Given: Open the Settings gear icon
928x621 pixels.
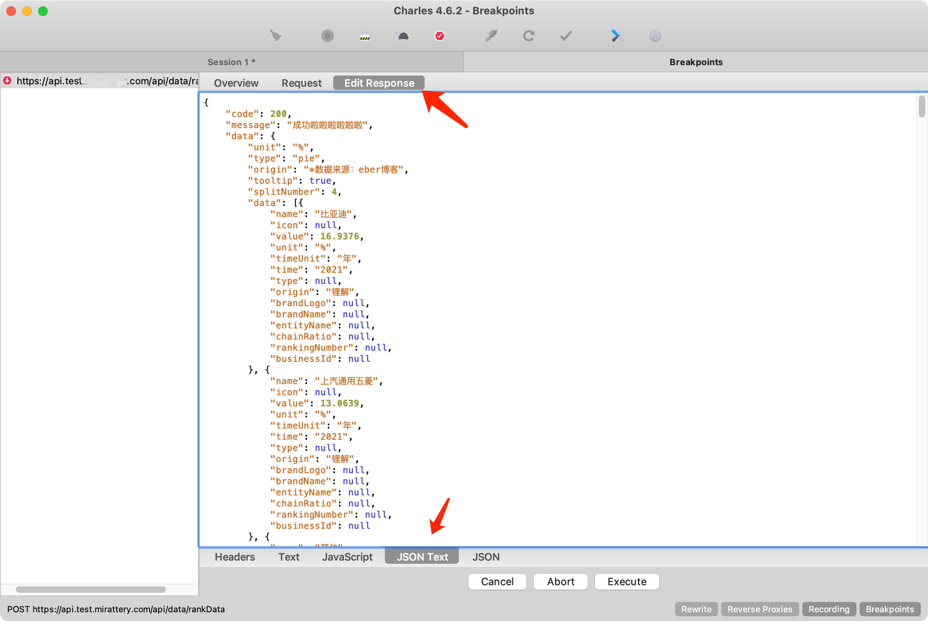Looking at the screenshot, I should 655,36.
